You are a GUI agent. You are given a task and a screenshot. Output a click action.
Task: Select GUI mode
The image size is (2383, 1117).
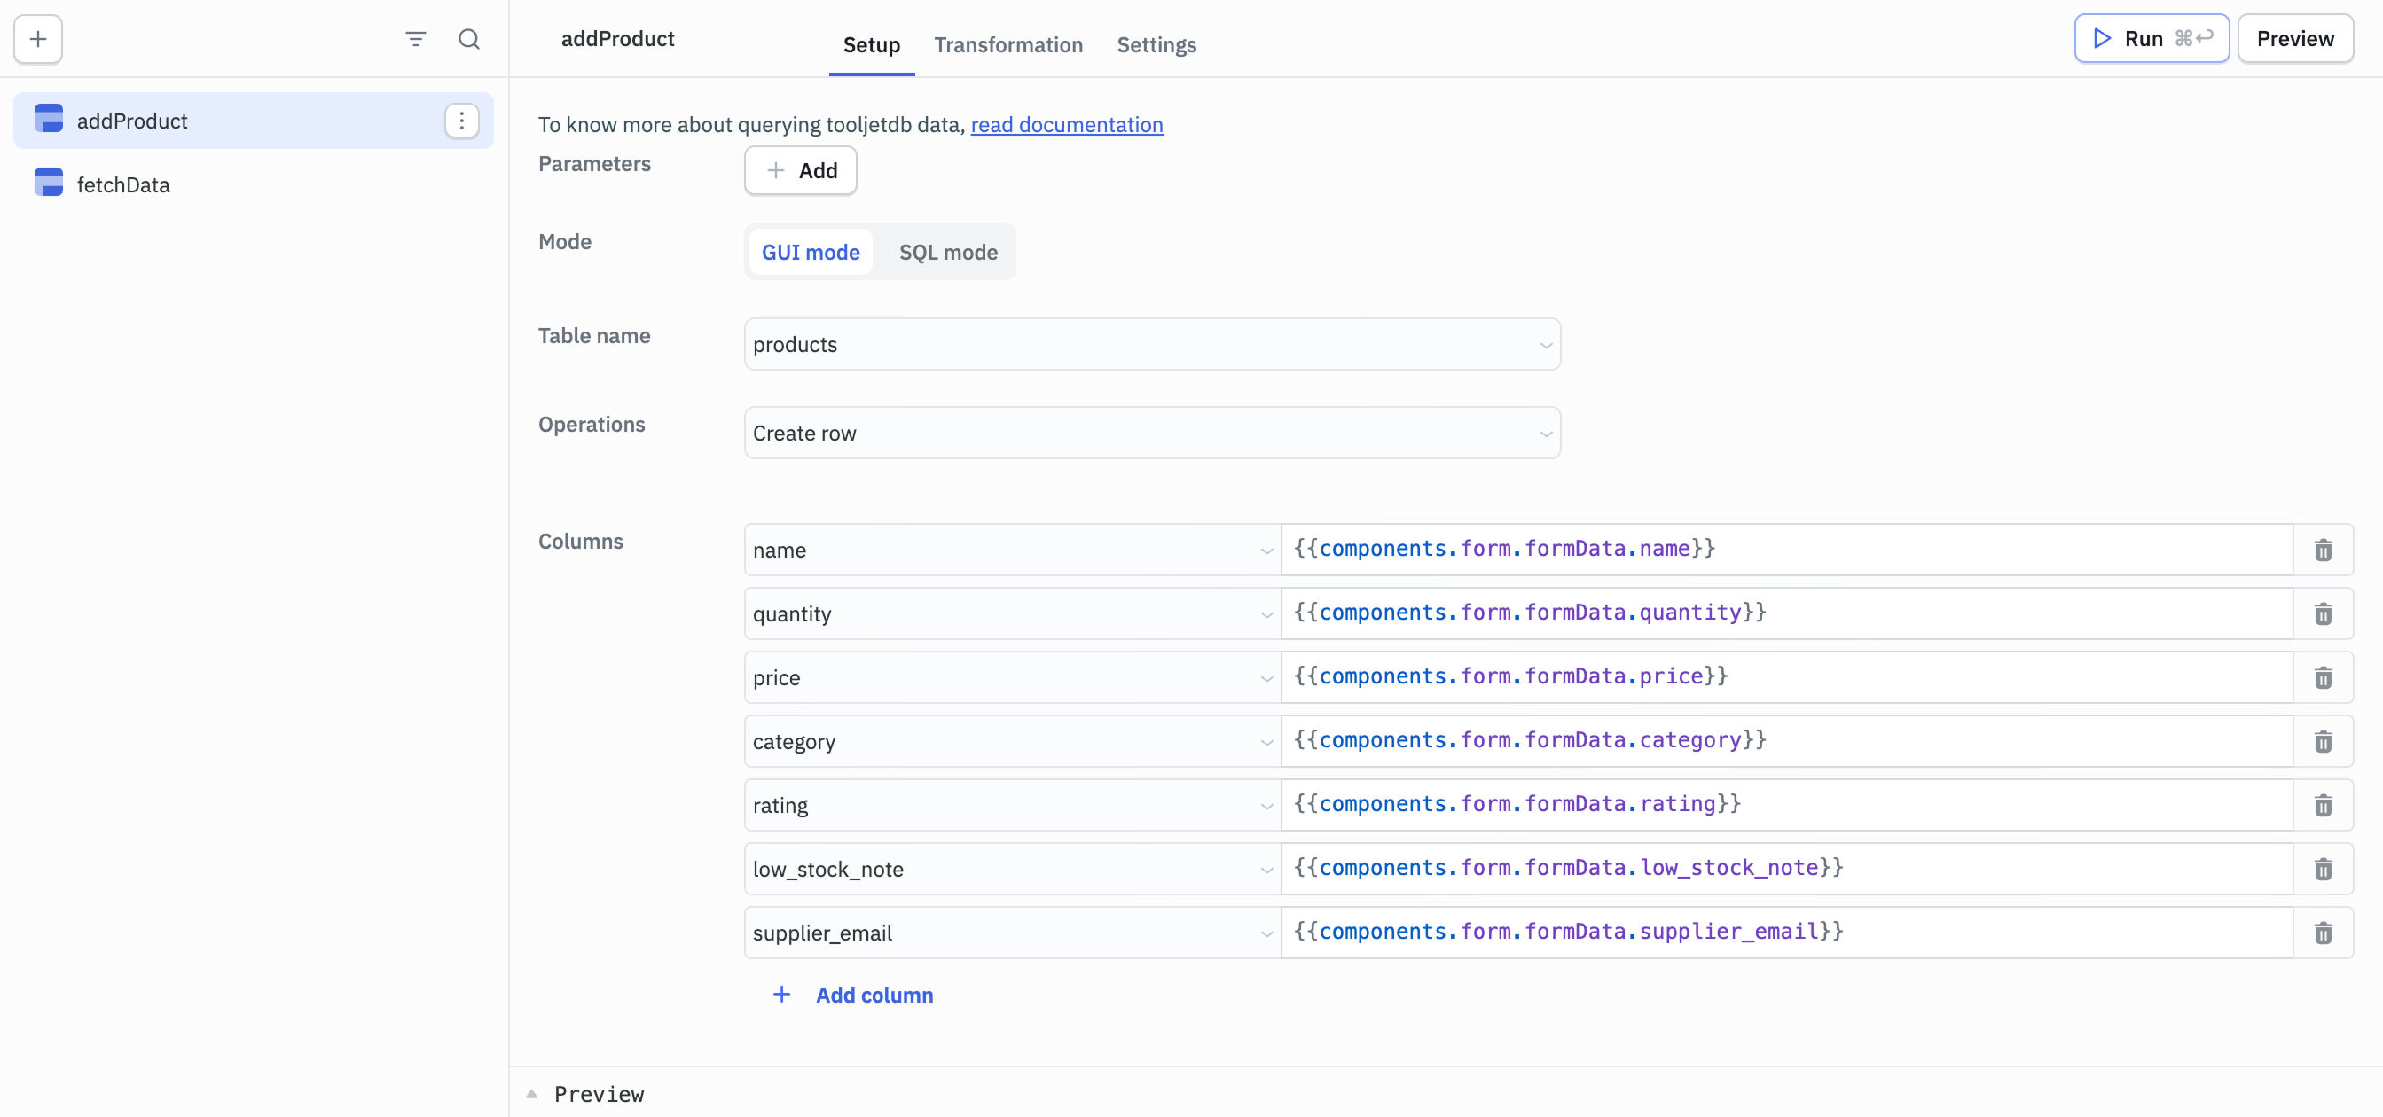[x=811, y=252]
